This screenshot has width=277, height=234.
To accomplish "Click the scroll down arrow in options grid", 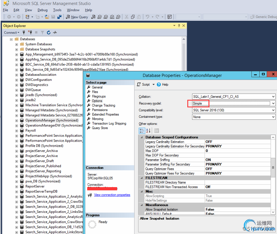I will pyautogui.click(x=273, y=212).
